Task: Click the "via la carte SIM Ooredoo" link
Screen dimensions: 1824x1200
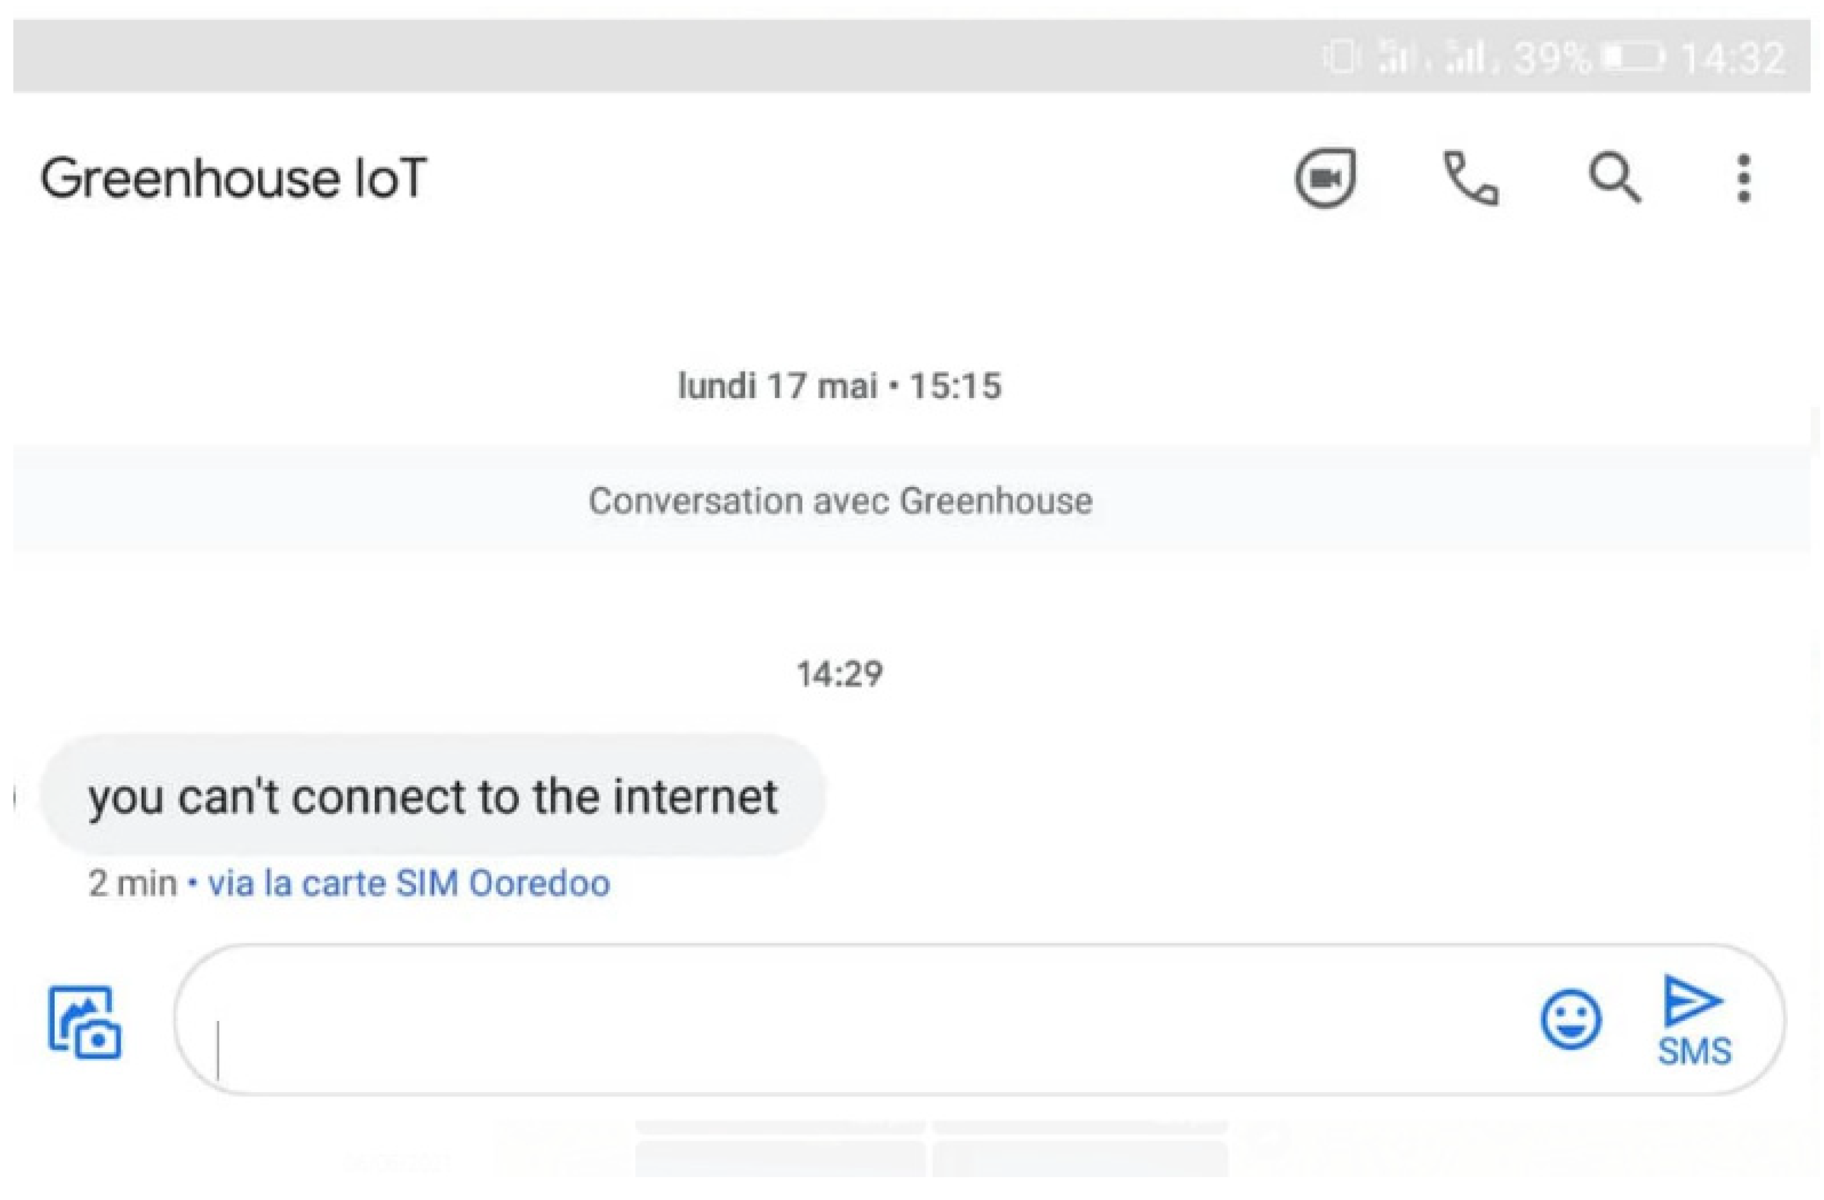Action: [409, 883]
